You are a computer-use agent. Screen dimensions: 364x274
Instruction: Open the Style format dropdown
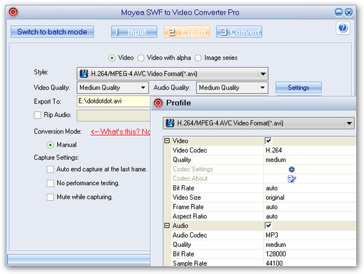(x=263, y=74)
